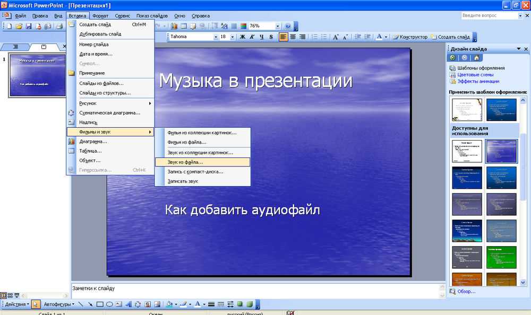Click the drawing toolbar font color A button
531x315 pixels.
click(x=198, y=304)
